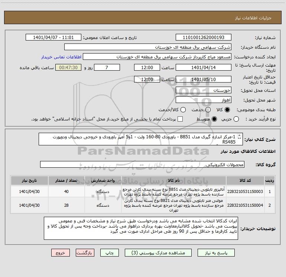286x277 pixels.
Task: Click remaining time countdown 00:47:30
Action: tap(68, 67)
